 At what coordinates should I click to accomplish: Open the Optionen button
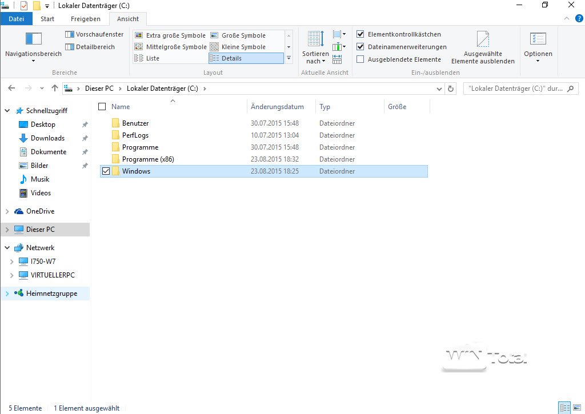click(538, 47)
